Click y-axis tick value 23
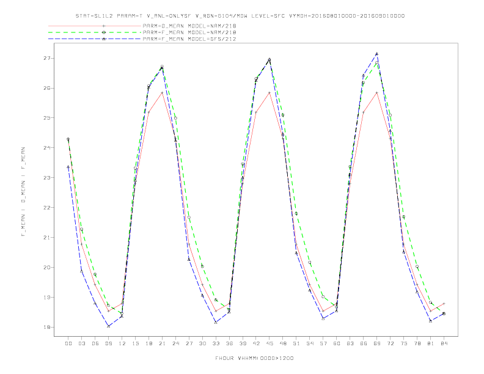This screenshot has width=484, height=374. coord(46,178)
